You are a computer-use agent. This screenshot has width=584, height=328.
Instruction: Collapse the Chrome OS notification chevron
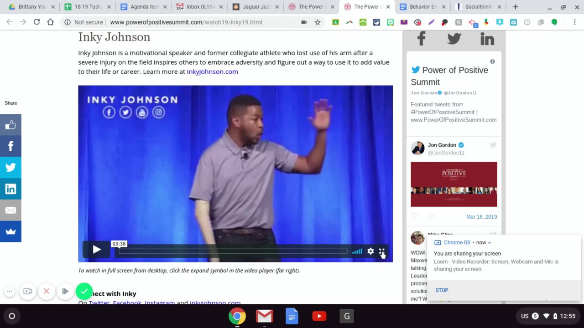coord(489,242)
